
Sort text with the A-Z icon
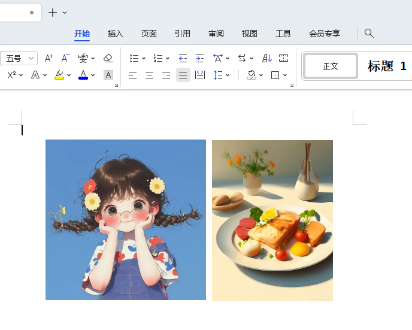click(x=266, y=58)
